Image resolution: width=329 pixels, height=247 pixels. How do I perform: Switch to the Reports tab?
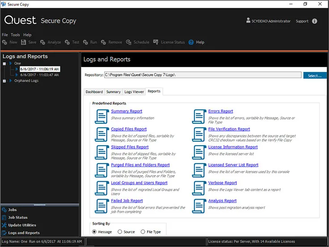coord(154,91)
